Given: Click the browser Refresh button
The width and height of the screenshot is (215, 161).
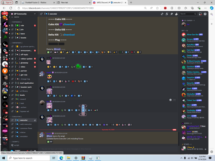Looking at the screenshot, I should click(11, 8).
